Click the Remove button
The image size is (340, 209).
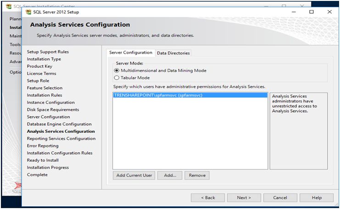197,176
